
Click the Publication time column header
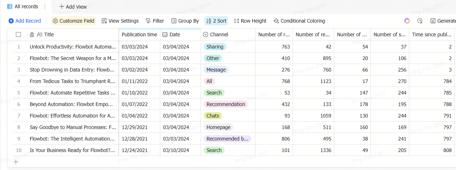pos(139,35)
